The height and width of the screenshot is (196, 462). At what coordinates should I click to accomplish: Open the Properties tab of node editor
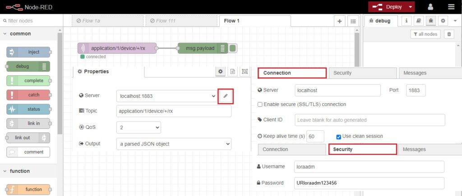[x=108, y=72]
